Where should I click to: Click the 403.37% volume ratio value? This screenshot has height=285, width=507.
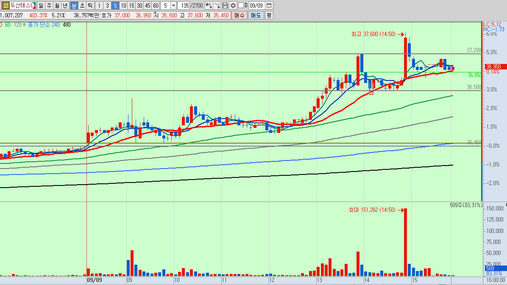[38, 15]
